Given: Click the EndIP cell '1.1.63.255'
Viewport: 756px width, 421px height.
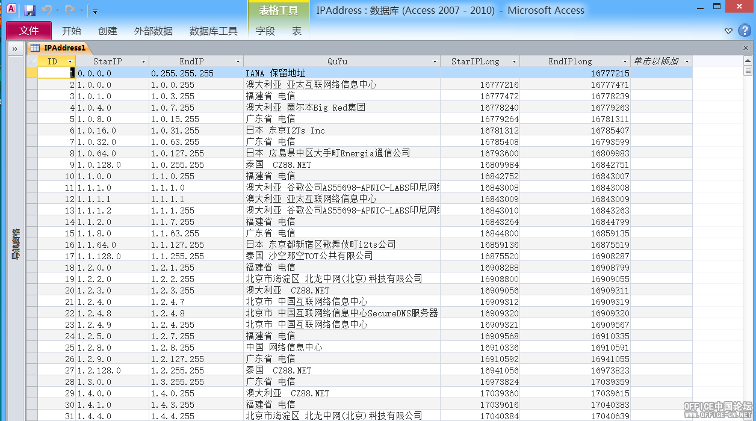Looking at the screenshot, I should 196,233.
